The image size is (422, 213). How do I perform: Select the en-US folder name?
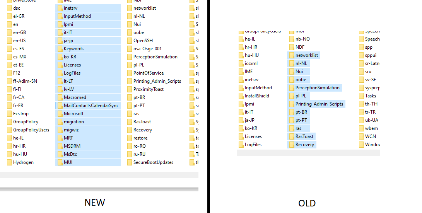pyautogui.click(x=19, y=40)
